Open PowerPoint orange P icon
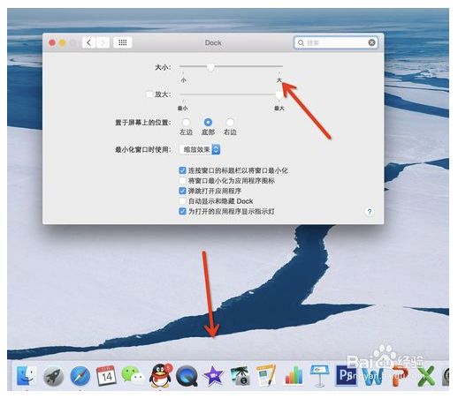Image resolution: width=458 pixels, height=406 pixels. point(400,376)
